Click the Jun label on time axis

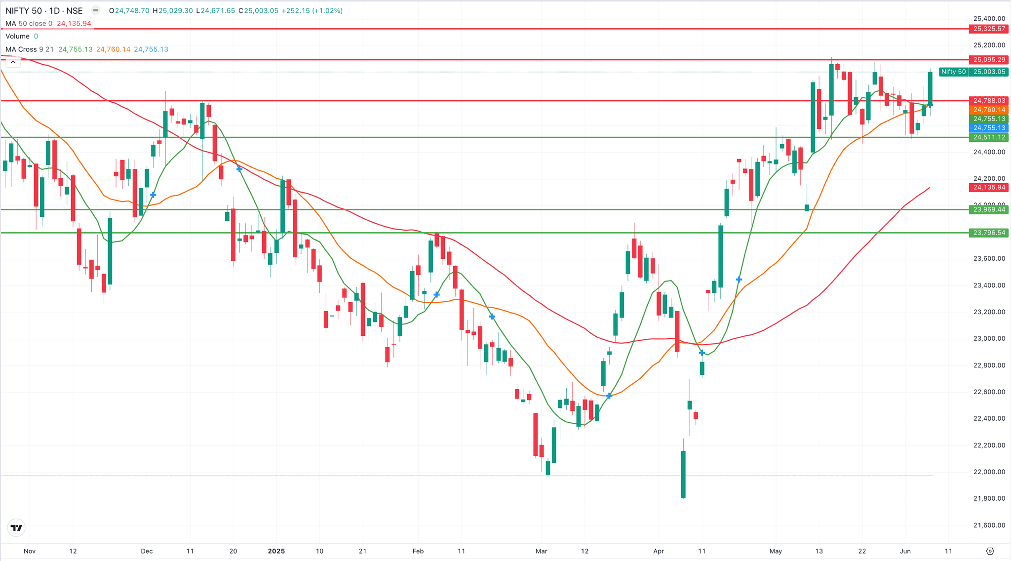click(x=905, y=551)
